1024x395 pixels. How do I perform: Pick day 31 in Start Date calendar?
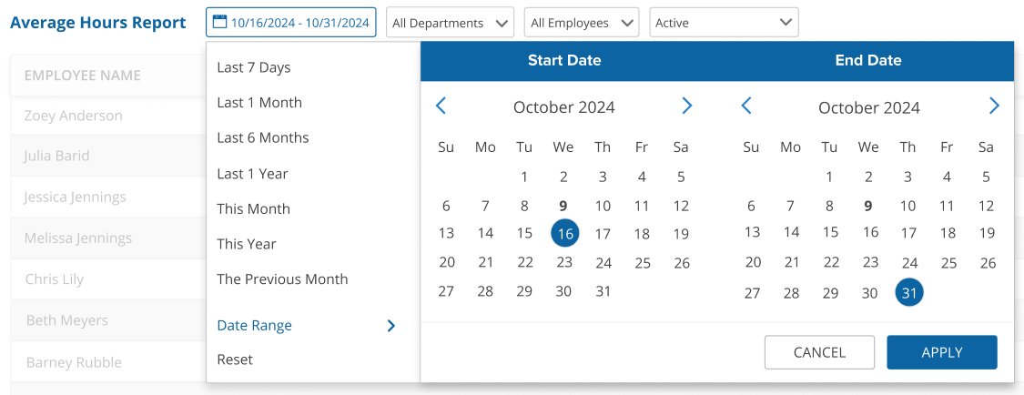pyautogui.click(x=603, y=291)
